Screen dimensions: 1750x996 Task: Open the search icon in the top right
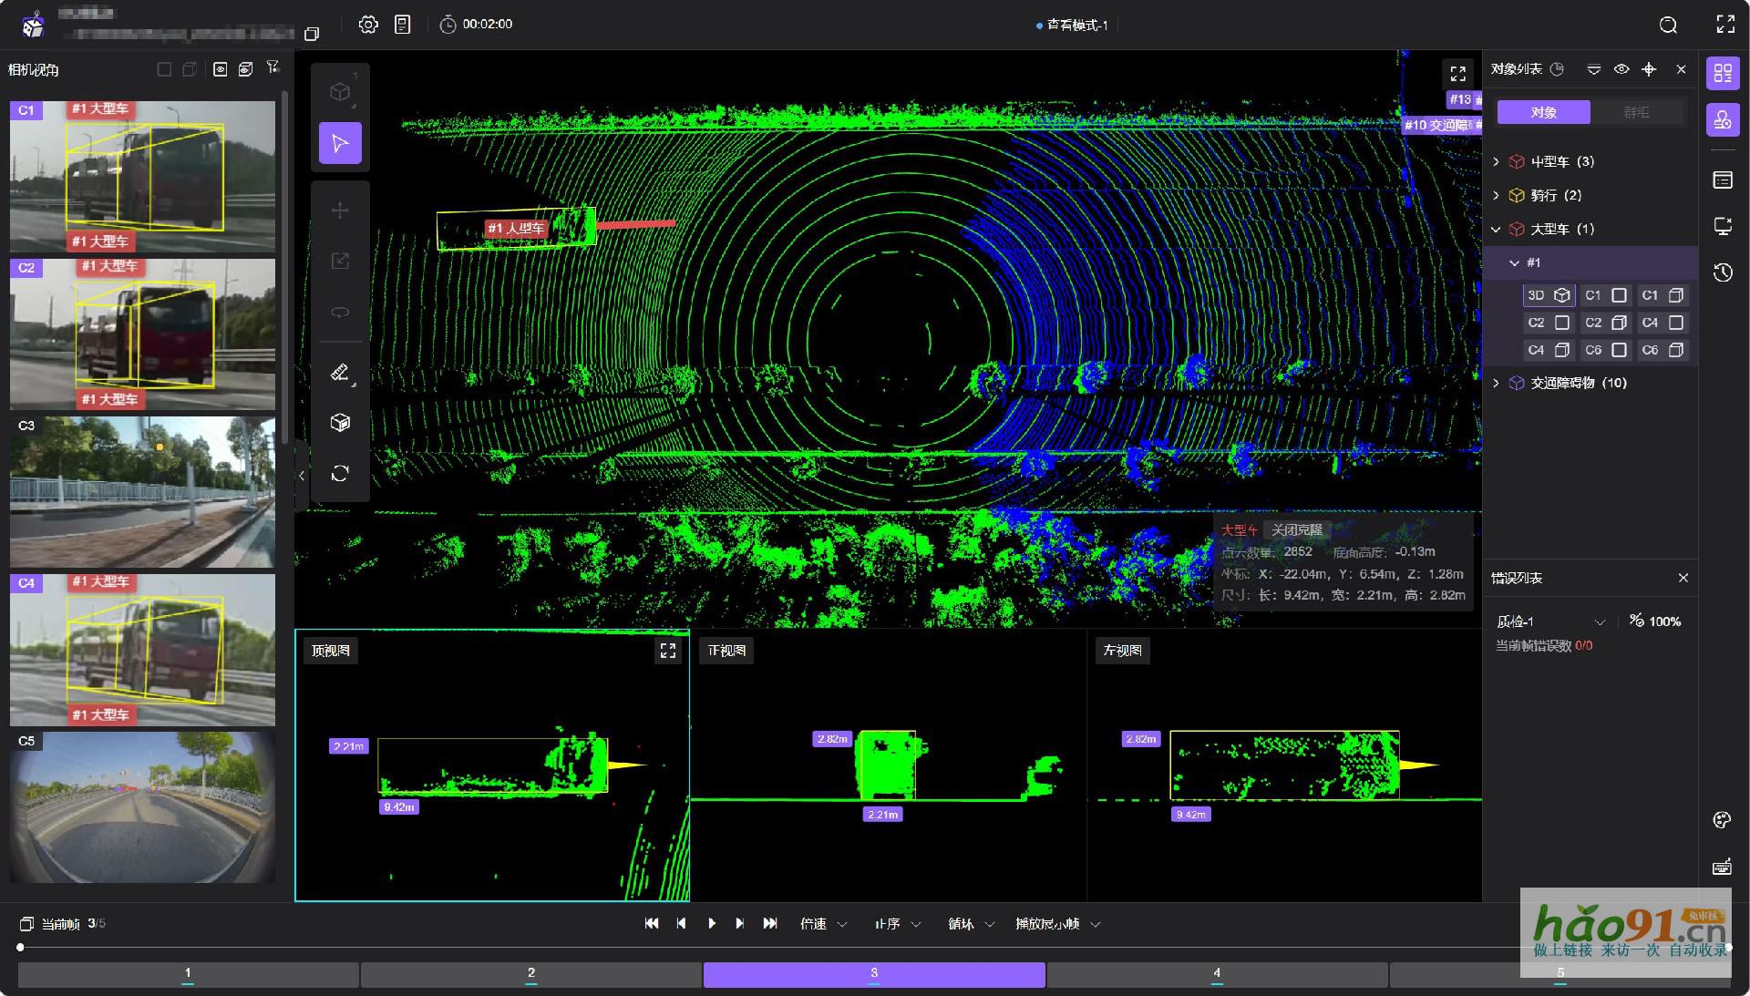(x=1668, y=25)
